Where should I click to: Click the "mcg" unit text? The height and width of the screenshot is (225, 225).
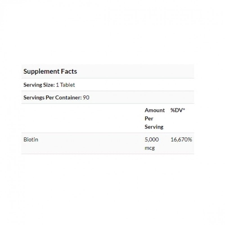(149, 148)
